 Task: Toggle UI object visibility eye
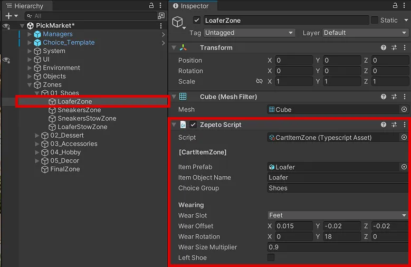[6, 60]
